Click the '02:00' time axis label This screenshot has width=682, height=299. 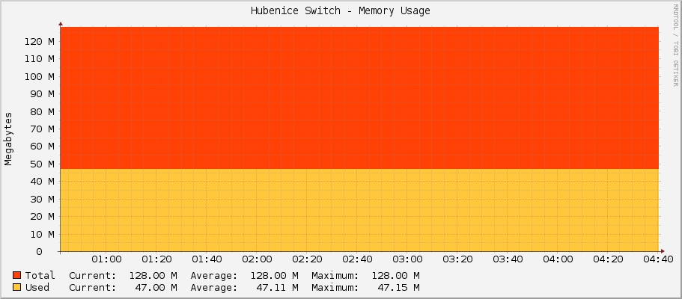coord(257,259)
